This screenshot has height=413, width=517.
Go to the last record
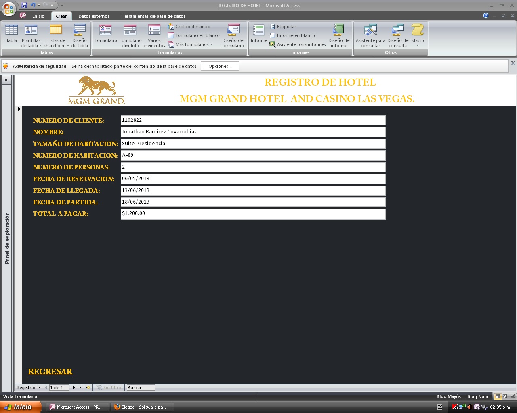click(x=81, y=388)
